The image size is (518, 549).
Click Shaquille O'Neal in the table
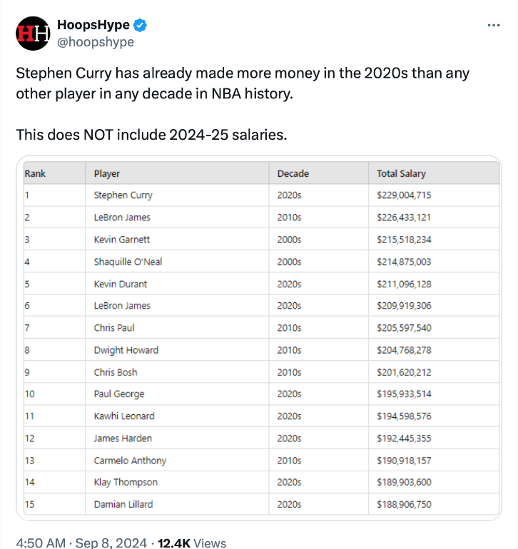click(128, 262)
